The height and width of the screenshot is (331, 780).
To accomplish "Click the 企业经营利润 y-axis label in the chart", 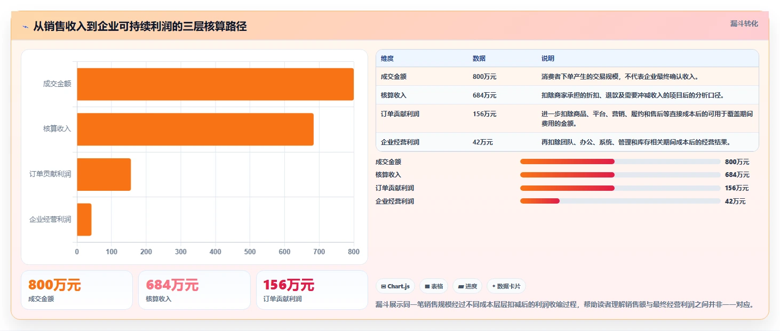I will tap(50, 220).
